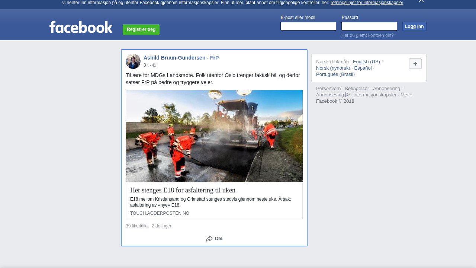Screen dimensions: 476x268
Task: Focus the Passord input field
Action: tap(369, 26)
